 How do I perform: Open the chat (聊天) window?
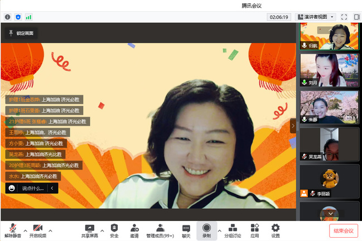pyautogui.click(x=186, y=230)
